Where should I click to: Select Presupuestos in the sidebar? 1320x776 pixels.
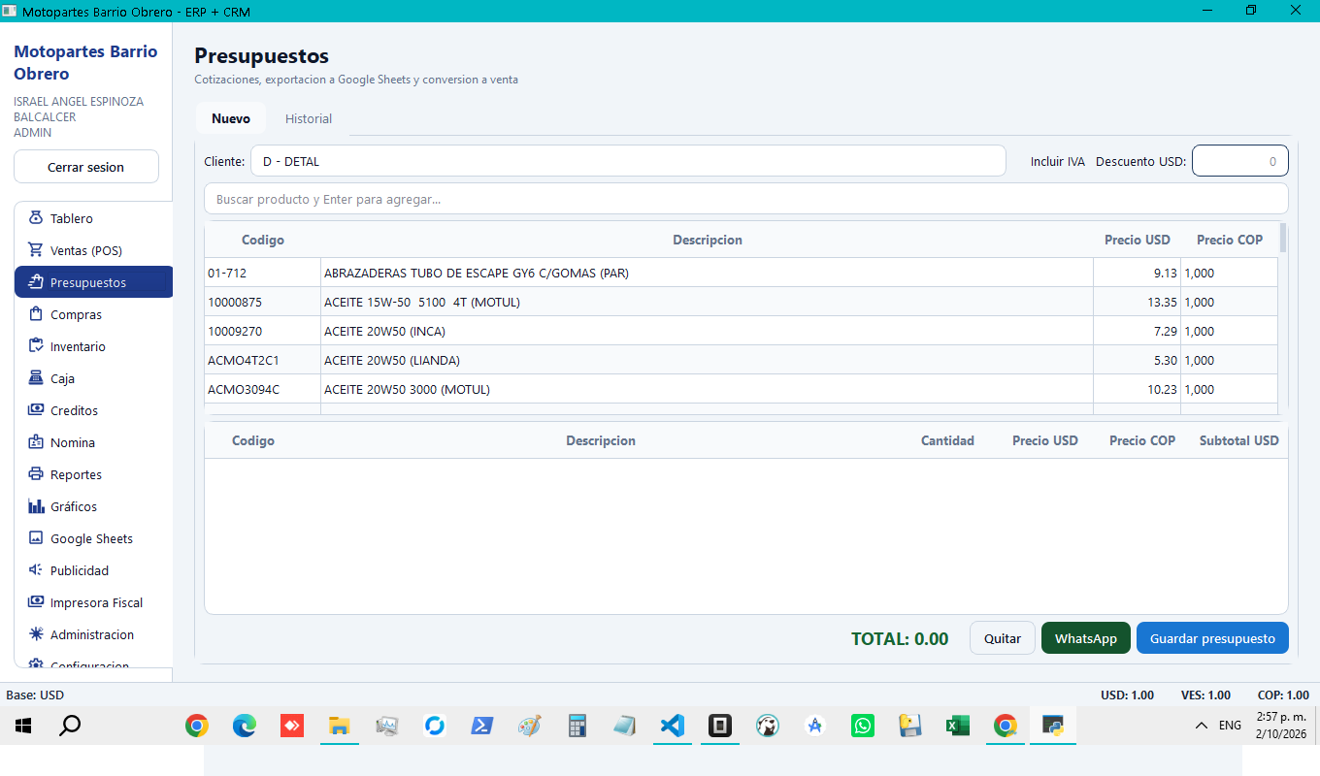93,282
